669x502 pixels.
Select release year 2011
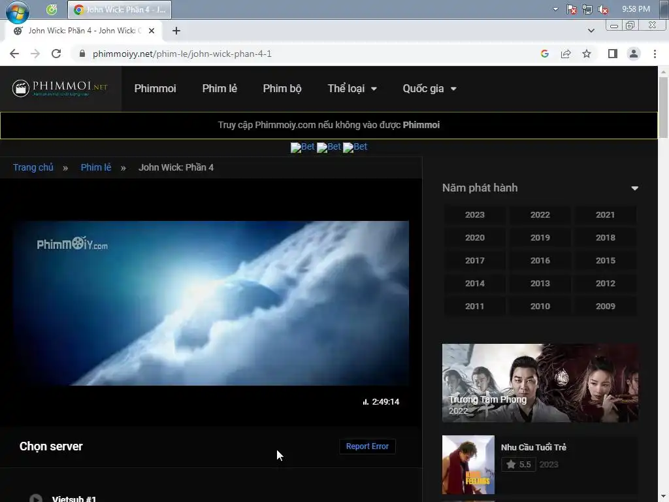tap(475, 306)
